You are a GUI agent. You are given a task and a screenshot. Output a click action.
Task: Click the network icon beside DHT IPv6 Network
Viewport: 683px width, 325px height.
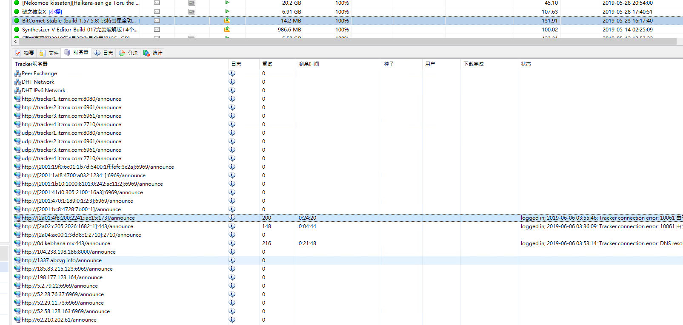17,90
